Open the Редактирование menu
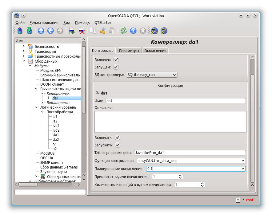The height and width of the screenshot is (217, 272). coord(44,23)
